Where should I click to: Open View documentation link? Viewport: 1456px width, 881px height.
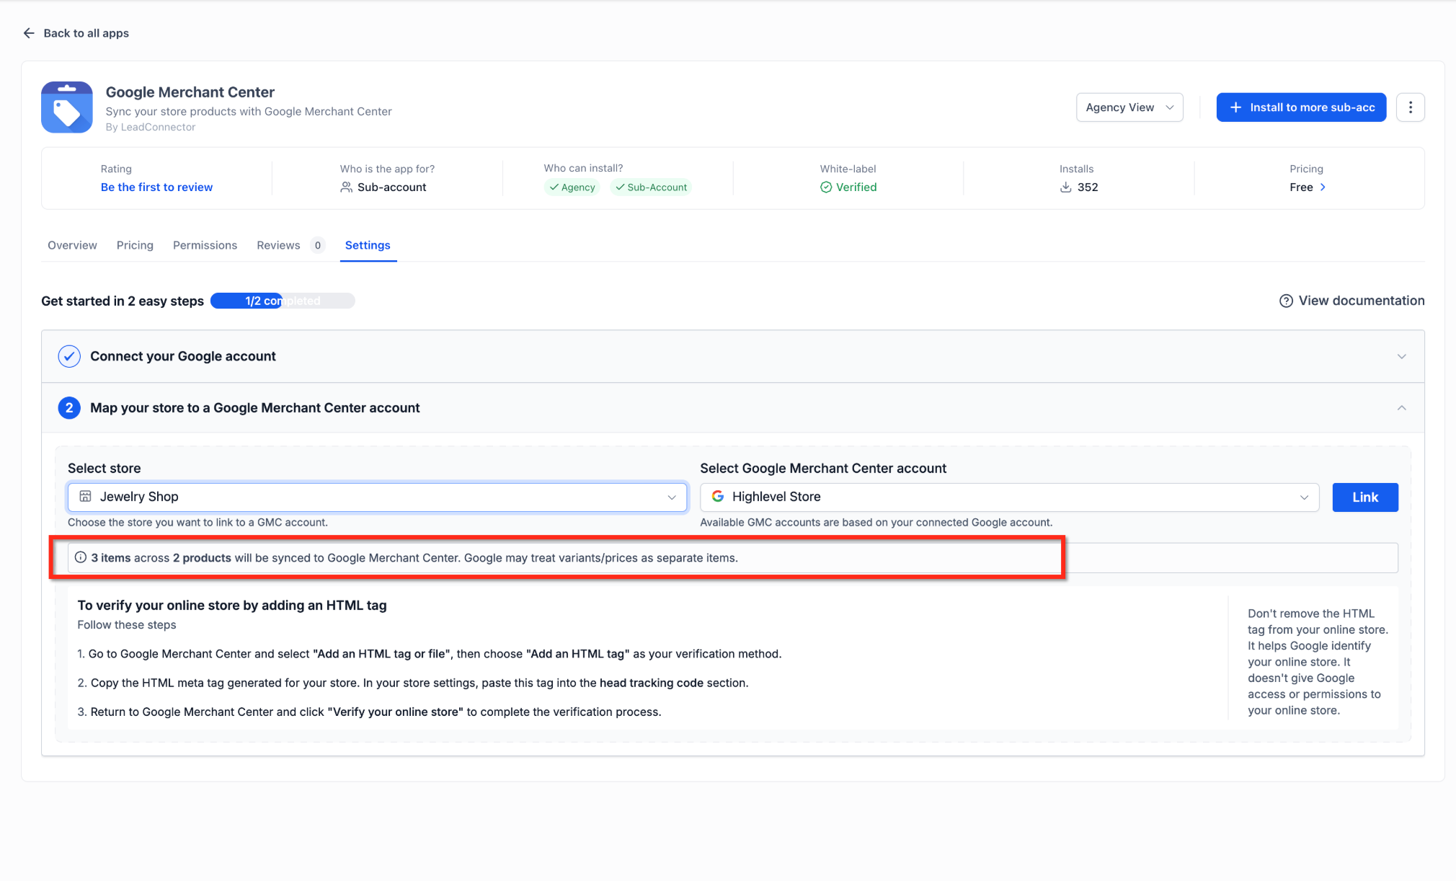tap(1351, 301)
